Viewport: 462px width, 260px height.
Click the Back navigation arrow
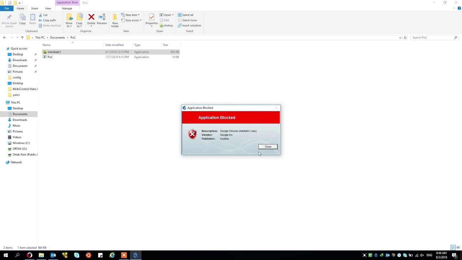(x=4, y=38)
